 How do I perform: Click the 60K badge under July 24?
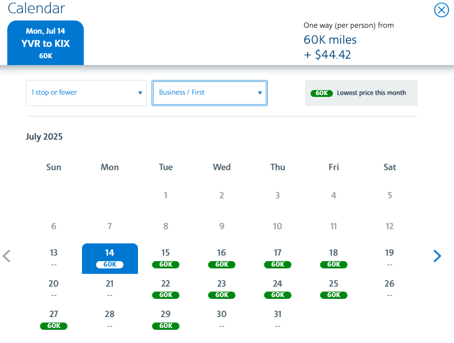point(277,295)
